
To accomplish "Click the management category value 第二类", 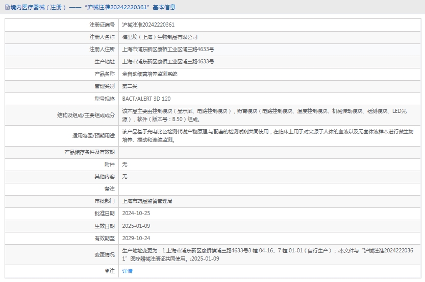I will pos(130,86).
